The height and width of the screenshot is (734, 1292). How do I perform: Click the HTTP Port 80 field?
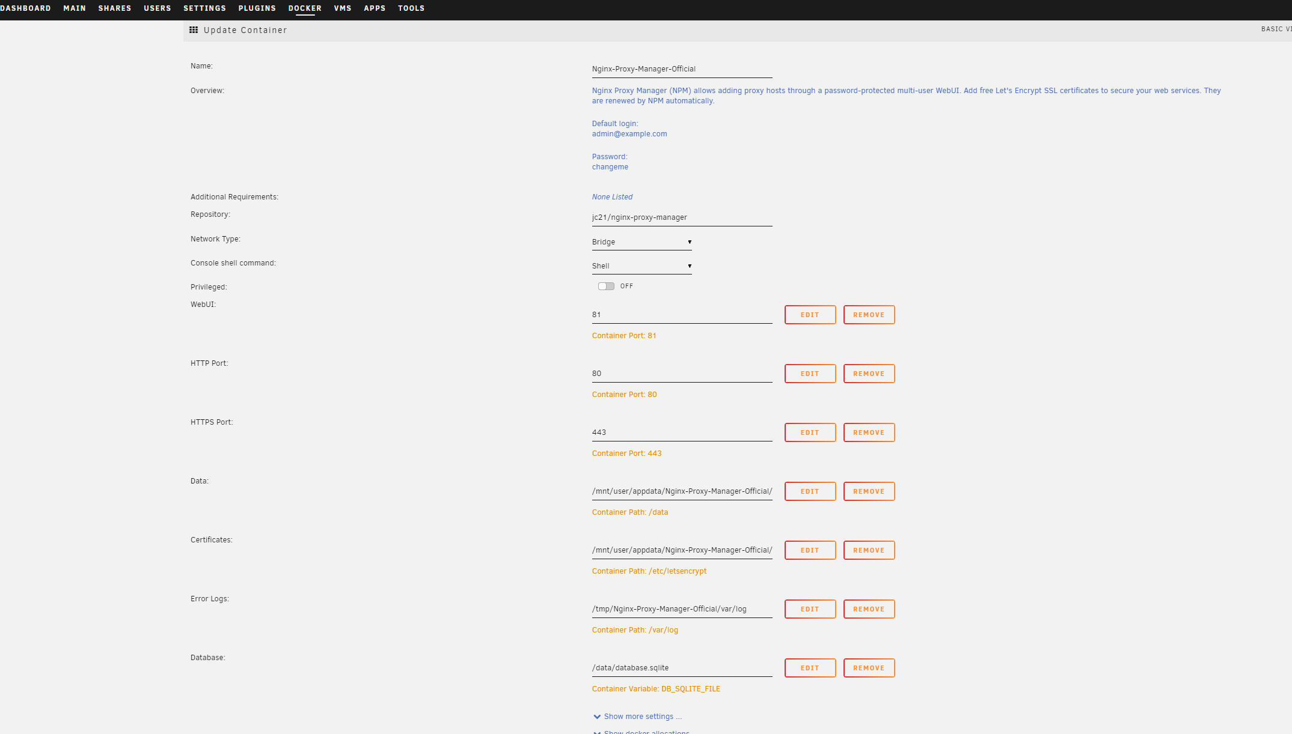[681, 374]
